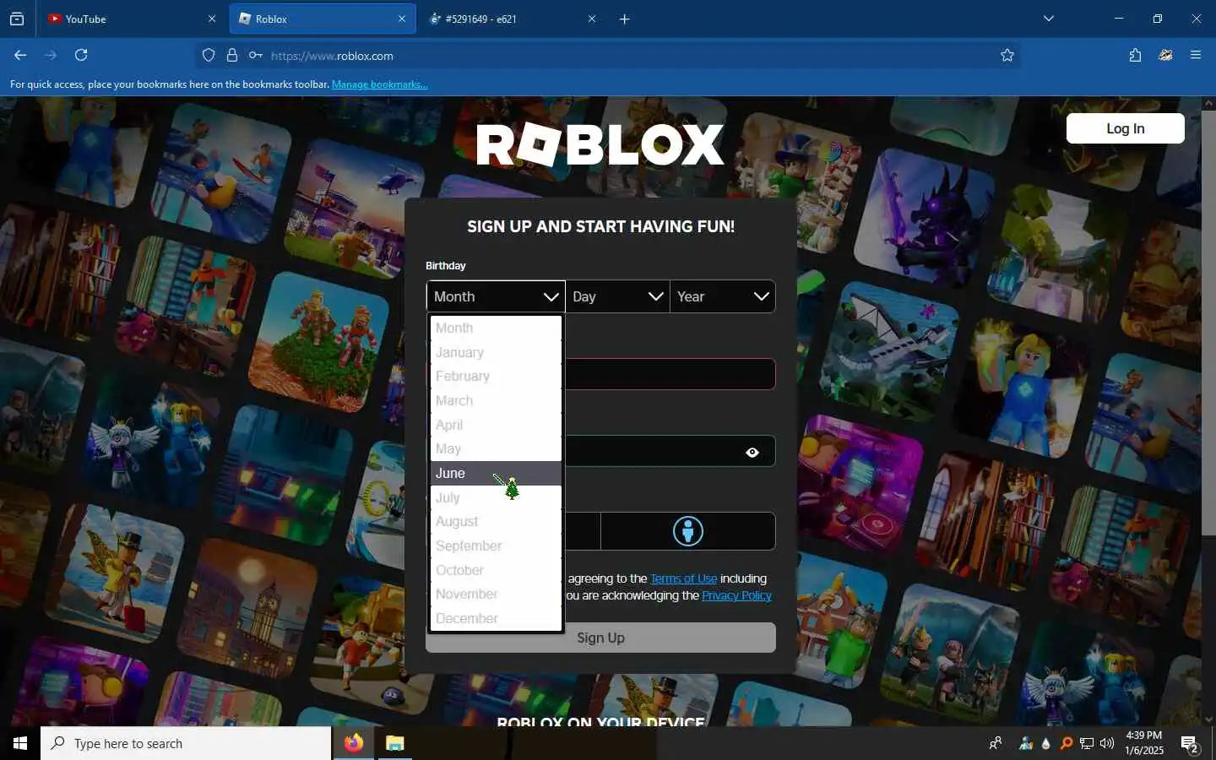Select August from month list
Screen dimensions: 1216x760
(x=496, y=522)
